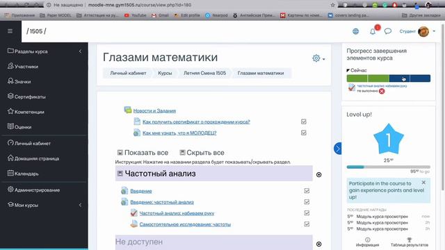Toggle completion checkbox for МОЛОДЕЦ page
Screen dimensions: 445x250
point(304,133)
